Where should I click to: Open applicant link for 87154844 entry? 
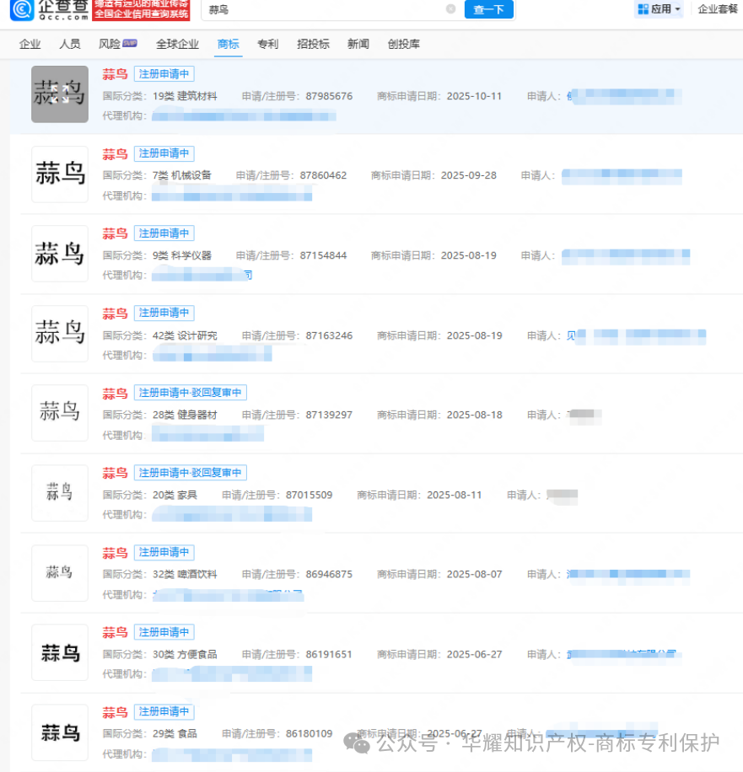[x=626, y=255]
